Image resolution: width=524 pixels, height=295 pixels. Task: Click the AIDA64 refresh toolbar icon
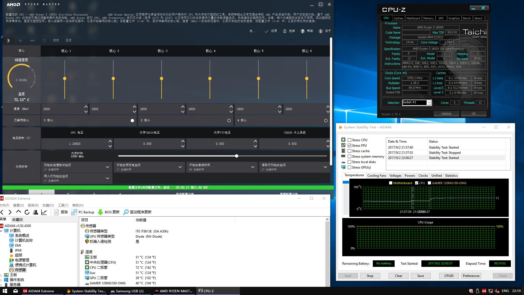click(x=27, y=212)
